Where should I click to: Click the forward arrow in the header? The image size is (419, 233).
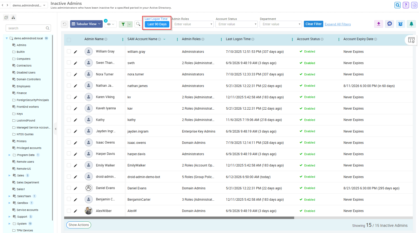7,5
